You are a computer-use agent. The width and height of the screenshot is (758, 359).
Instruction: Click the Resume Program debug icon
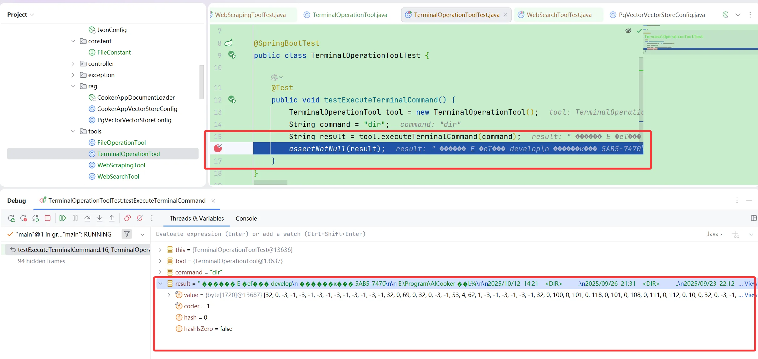pyautogui.click(x=63, y=218)
